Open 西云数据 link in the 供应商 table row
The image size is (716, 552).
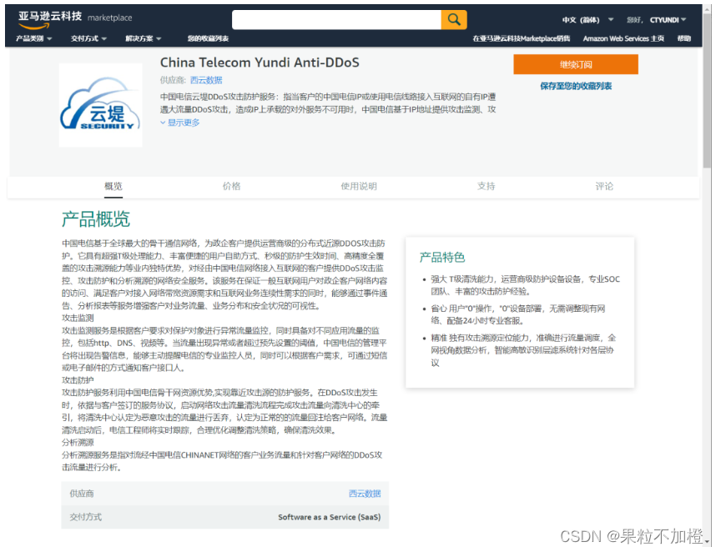tap(365, 494)
